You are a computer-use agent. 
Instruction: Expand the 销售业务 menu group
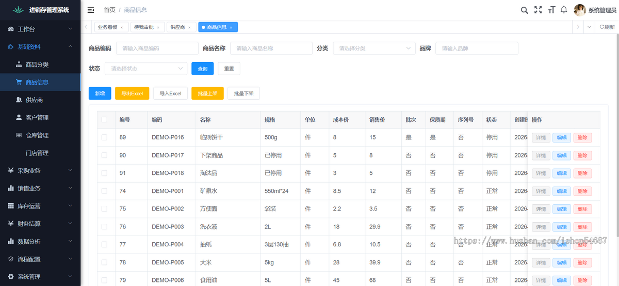pyautogui.click(x=70, y=188)
